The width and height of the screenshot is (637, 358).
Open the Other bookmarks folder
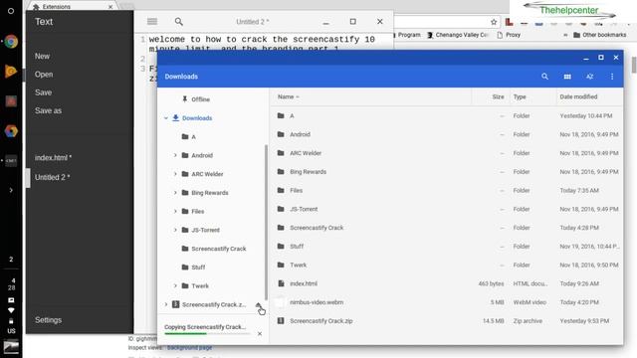click(599, 35)
